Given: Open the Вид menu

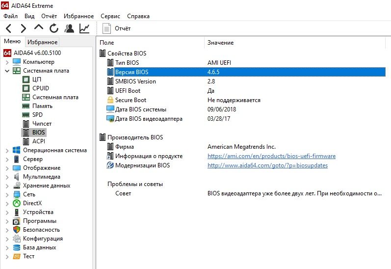Looking at the screenshot, I should coord(29,16).
